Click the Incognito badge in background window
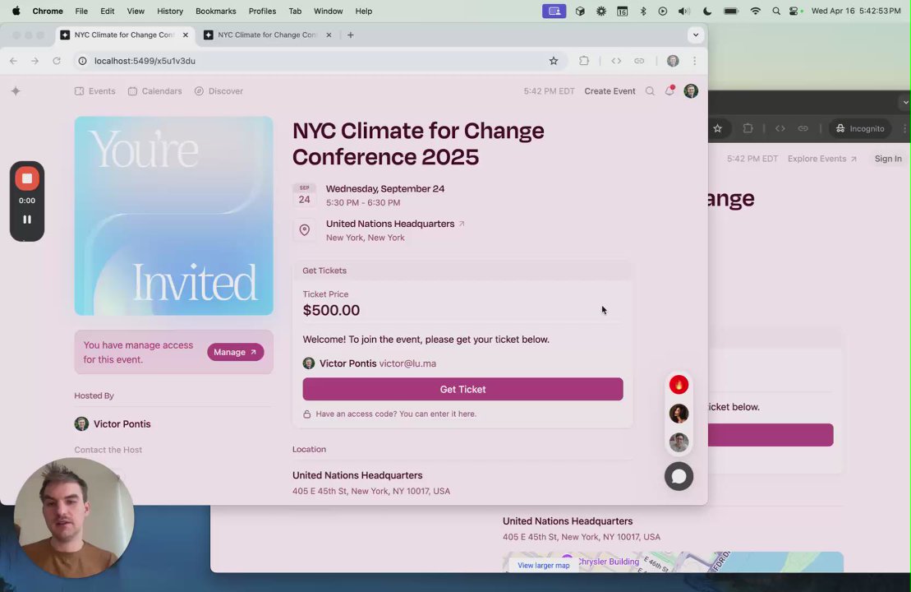The image size is (911, 592). point(860,128)
